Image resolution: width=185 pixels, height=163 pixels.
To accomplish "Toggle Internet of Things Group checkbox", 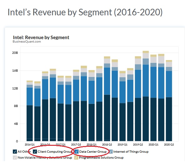I will 110,152.
